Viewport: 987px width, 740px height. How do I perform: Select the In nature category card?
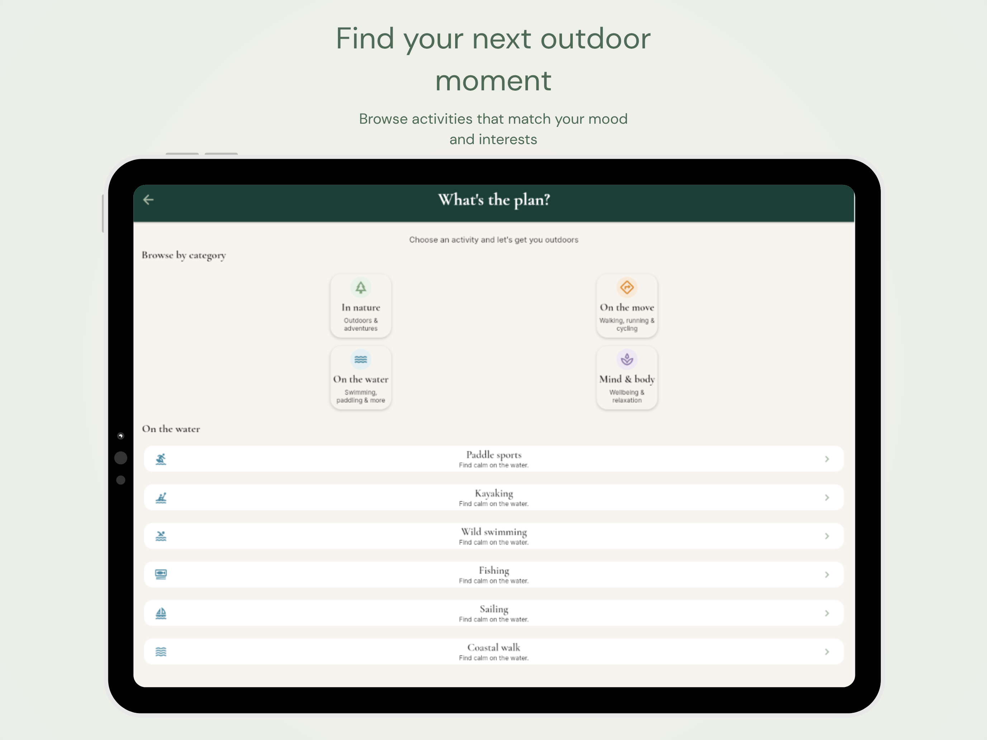tap(360, 306)
